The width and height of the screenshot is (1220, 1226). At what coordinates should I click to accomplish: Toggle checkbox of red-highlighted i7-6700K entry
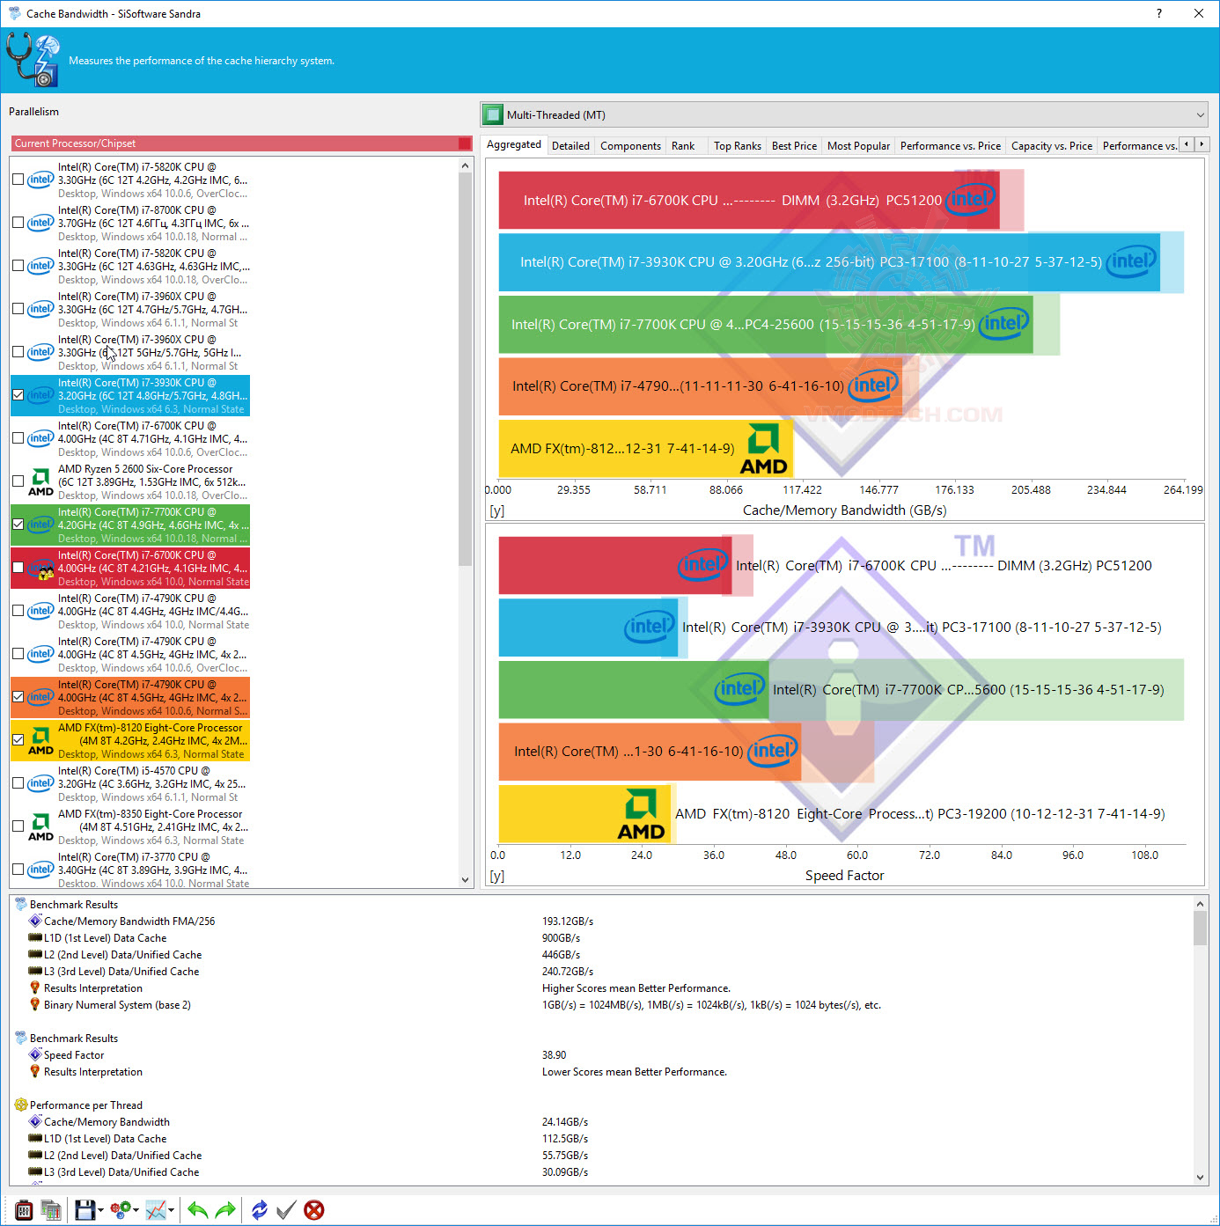tap(18, 568)
